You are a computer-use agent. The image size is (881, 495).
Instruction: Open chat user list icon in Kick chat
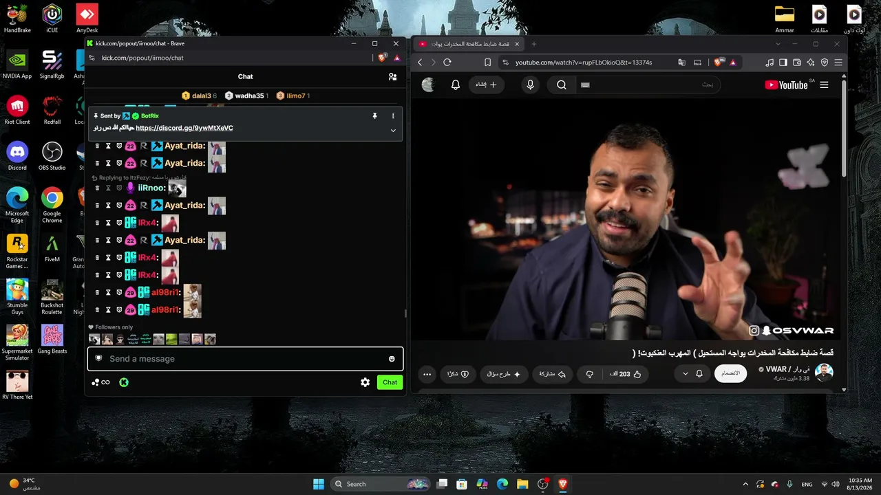pos(392,77)
